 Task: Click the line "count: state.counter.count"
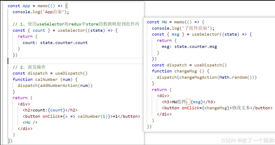(x=55, y=43)
